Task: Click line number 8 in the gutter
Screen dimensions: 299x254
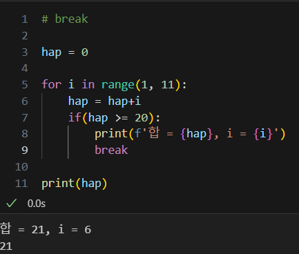Action: [x=25, y=134]
